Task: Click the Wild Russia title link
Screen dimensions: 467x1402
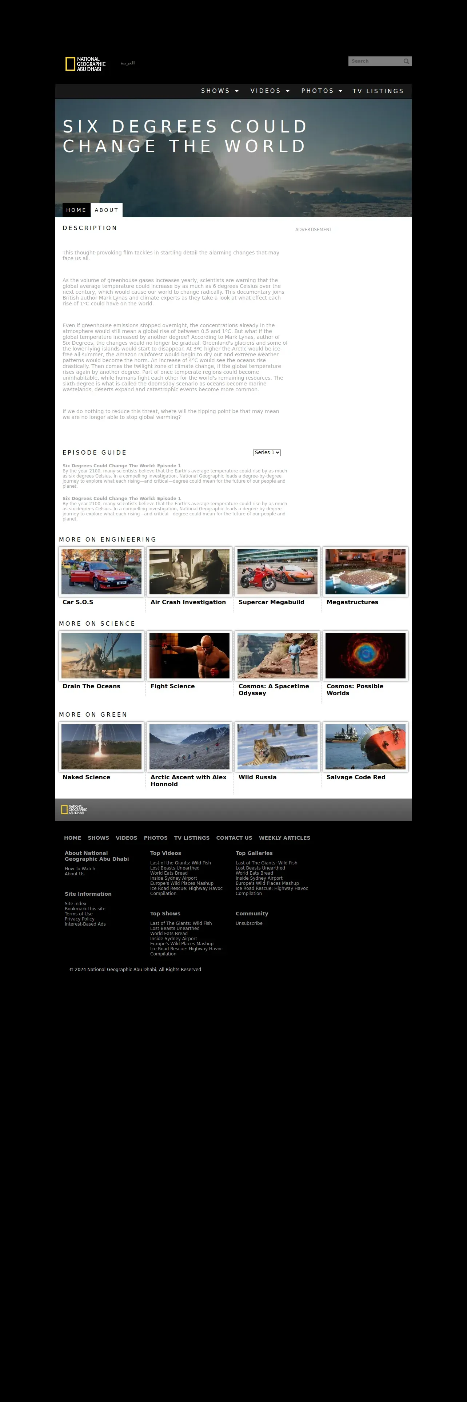Action: coord(258,777)
